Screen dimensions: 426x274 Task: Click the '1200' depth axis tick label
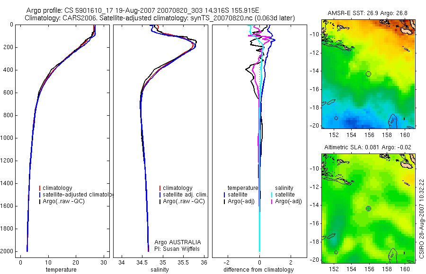pos(8,161)
